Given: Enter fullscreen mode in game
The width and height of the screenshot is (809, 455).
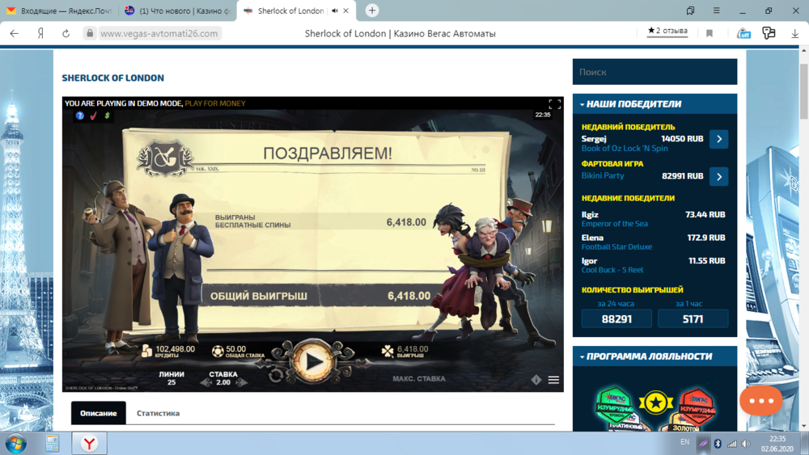Looking at the screenshot, I should point(555,104).
